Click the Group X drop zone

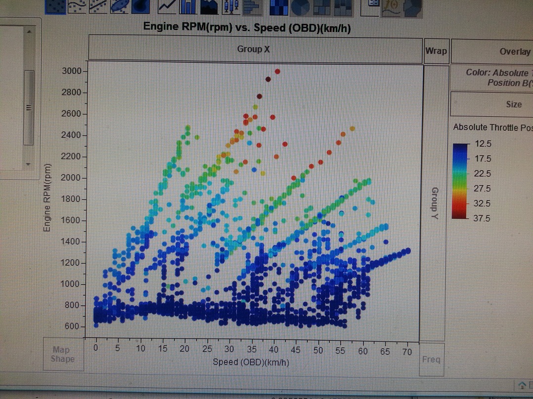pos(255,49)
